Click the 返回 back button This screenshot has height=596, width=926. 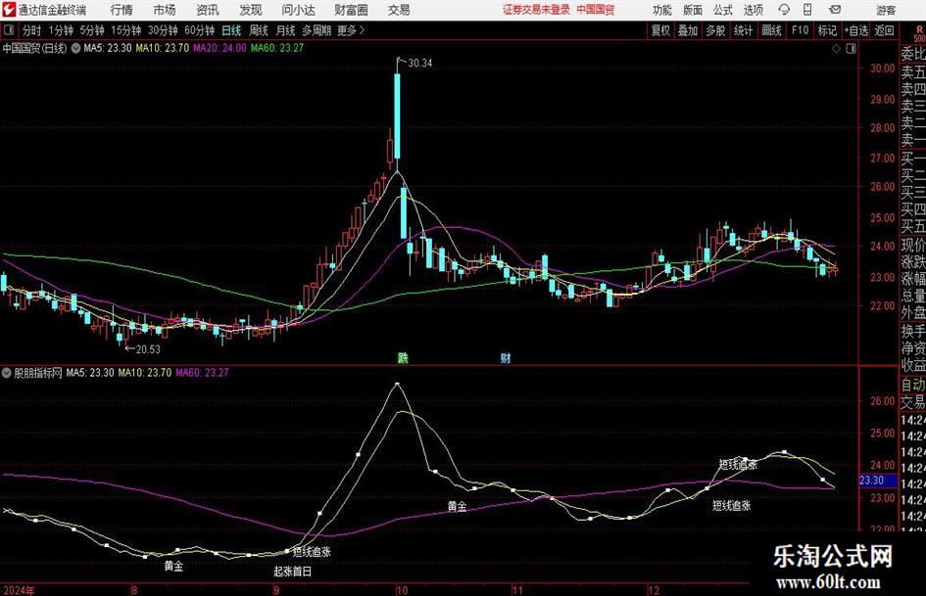[884, 30]
